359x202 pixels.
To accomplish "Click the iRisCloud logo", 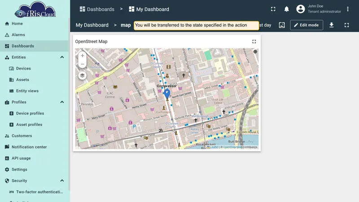I will (35, 9).
